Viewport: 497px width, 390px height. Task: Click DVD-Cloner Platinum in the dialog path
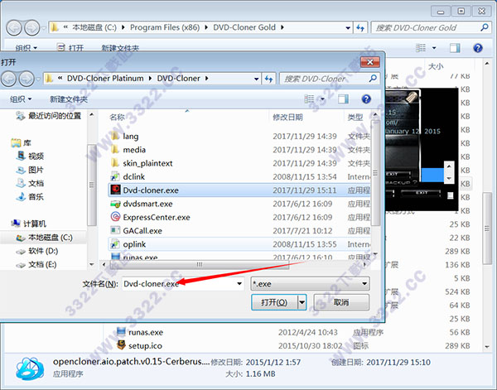105,79
